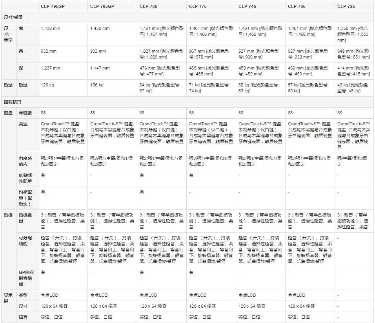The height and width of the screenshot is (323, 375).
Task: Click the GrandTouch-S keyboard type cell for CLP-725
Action: 354,136
